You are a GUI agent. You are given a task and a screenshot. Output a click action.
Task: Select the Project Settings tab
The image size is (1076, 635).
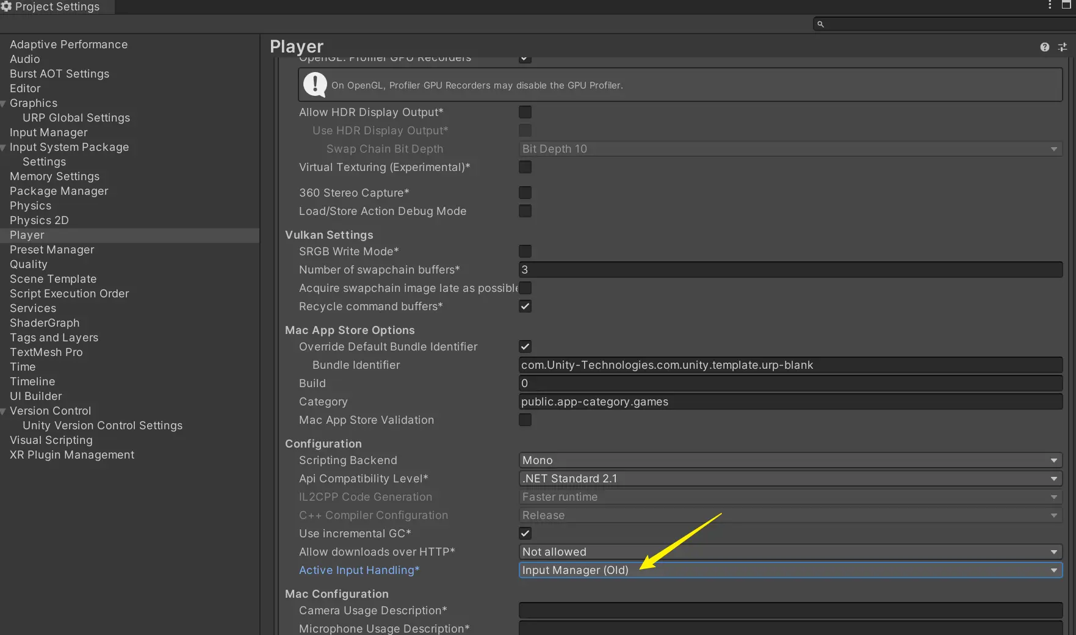tap(57, 7)
